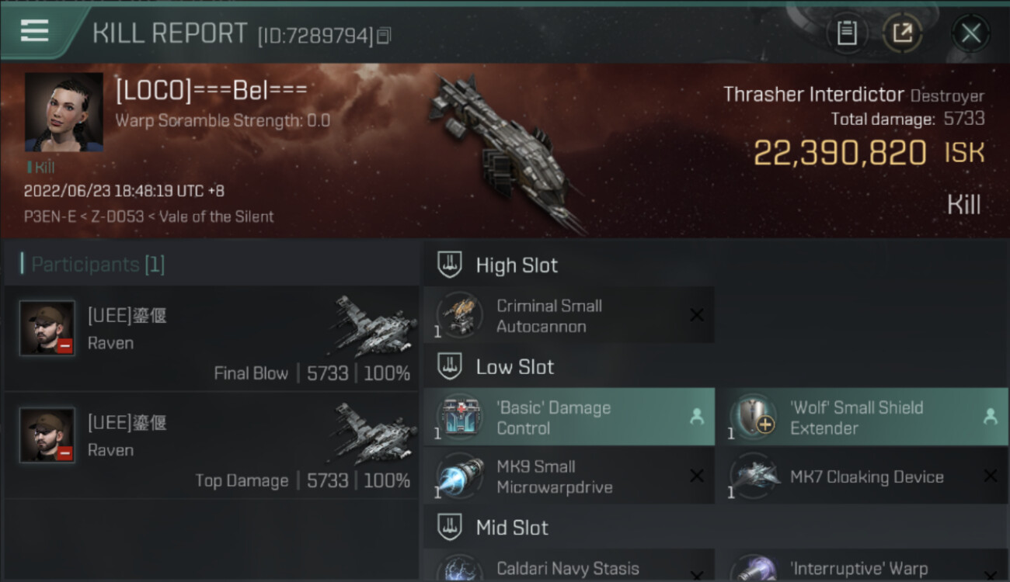Collapse the Low Slot section
This screenshot has height=582, width=1010.
(450, 366)
